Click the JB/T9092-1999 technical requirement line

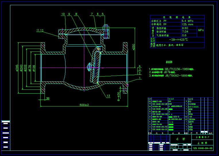click(176, 76)
